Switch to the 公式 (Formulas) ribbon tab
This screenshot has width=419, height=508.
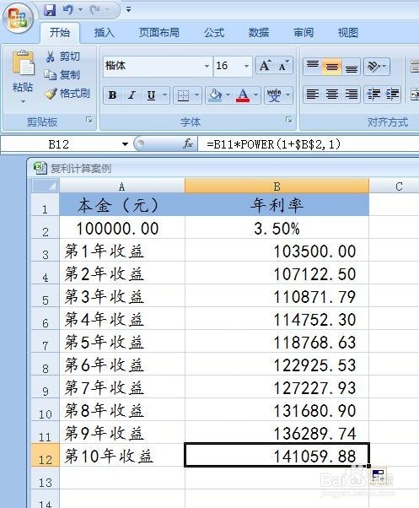coord(214,32)
